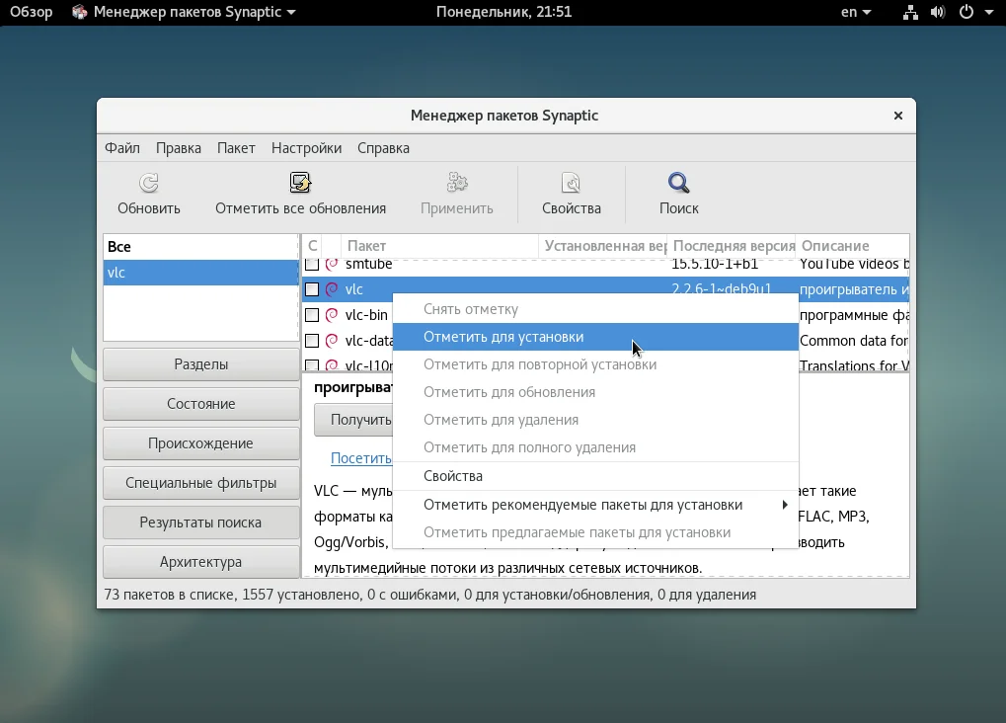This screenshot has width=1006, height=723.
Task: Select the smtube package row
Action: (605, 264)
